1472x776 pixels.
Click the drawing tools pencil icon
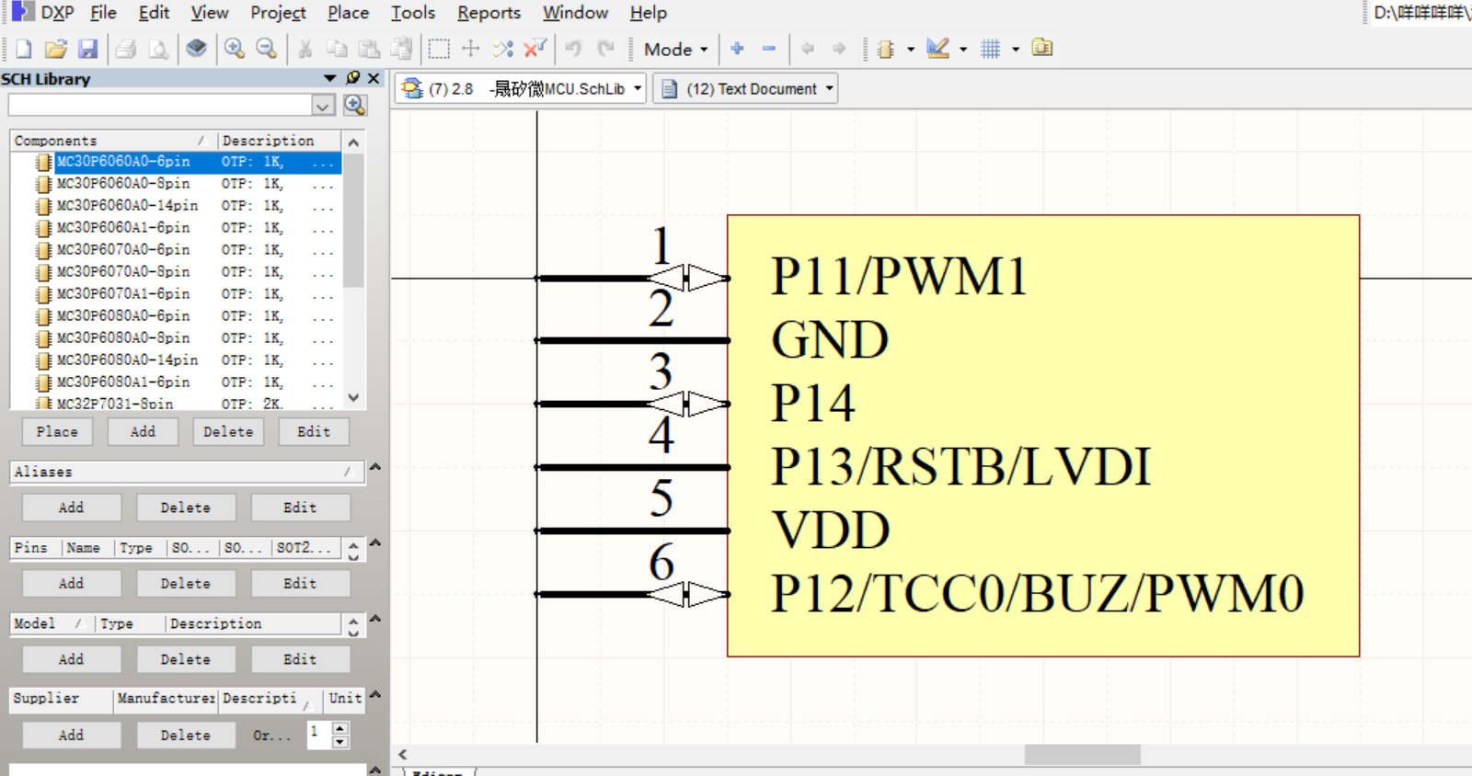(x=938, y=49)
